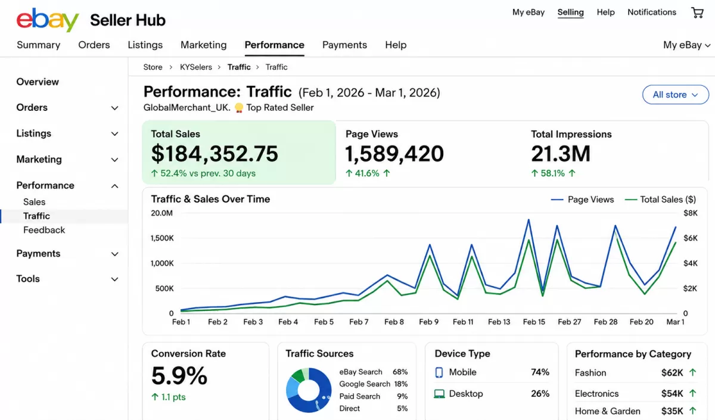Click the Selling link in header
This screenshot has width=715, height=420.
click(x=571, y=12)
